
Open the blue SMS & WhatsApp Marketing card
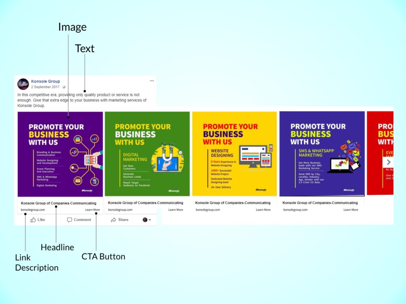(322, 154)
